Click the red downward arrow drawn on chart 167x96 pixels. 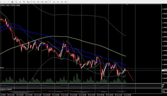(x=130, y=75)
